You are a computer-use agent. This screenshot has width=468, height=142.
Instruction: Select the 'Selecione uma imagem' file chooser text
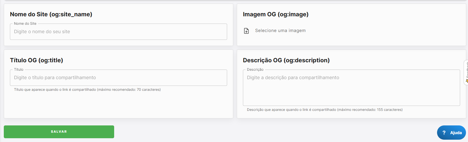(x=280, y=31)
